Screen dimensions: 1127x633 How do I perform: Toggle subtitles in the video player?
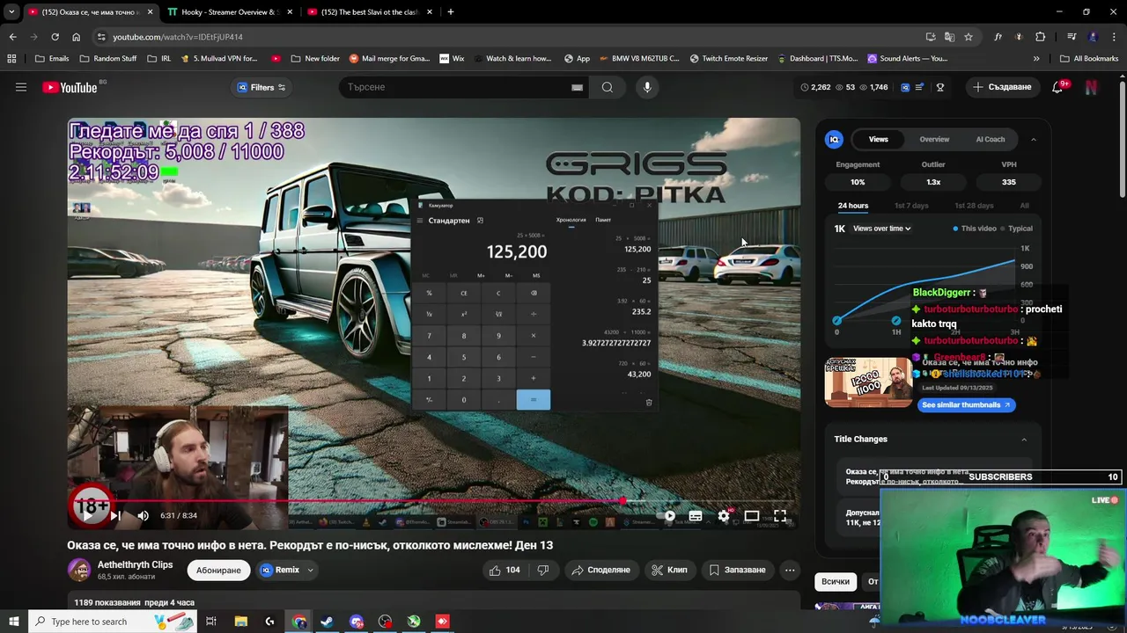point(696,516)
